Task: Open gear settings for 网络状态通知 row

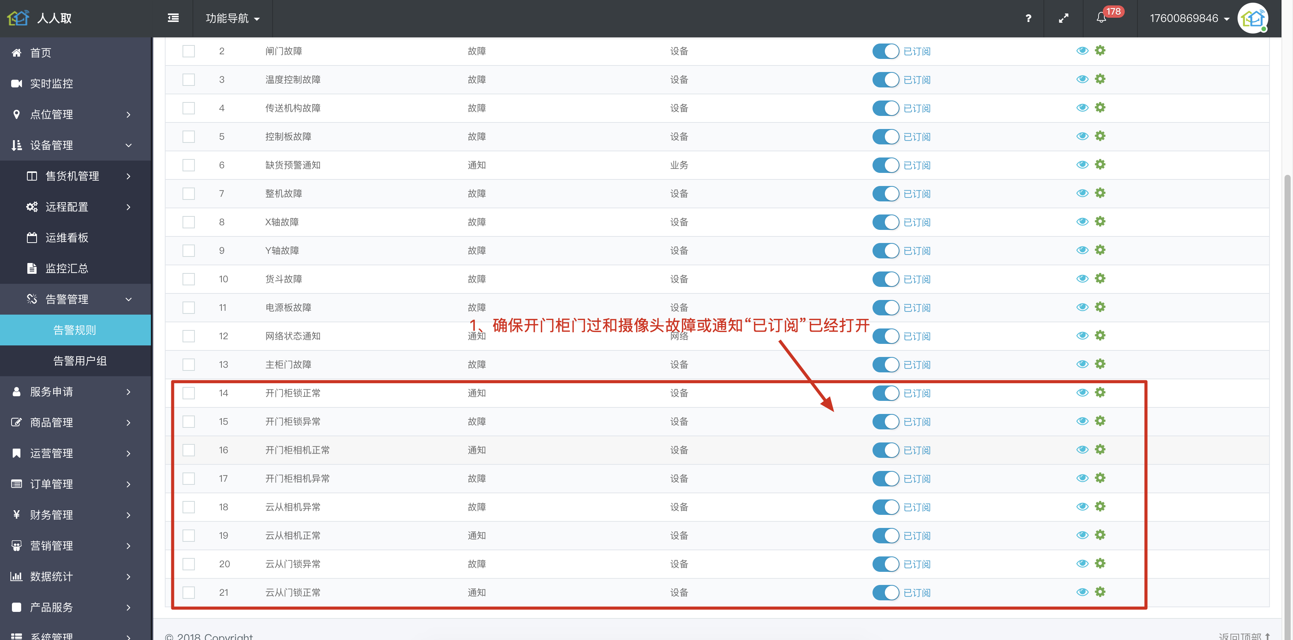Action: 1100,335
